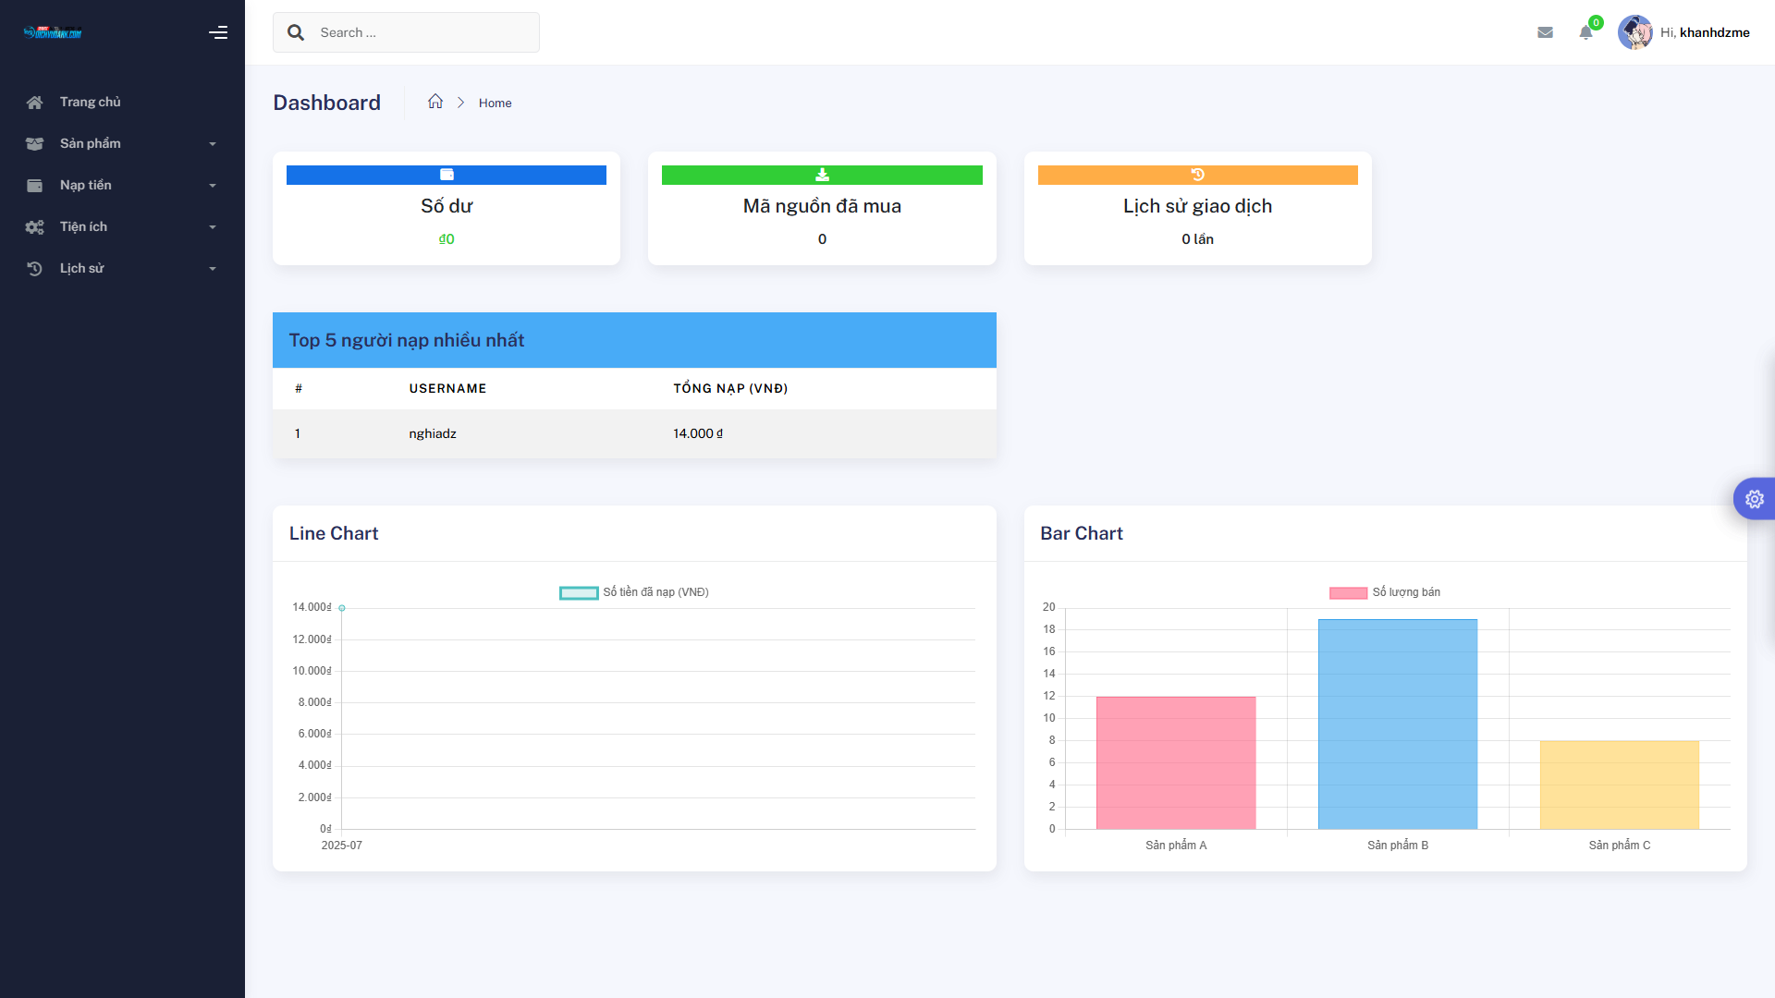Collapse sidebar with the hamburger menu icon

click(218, 32)
